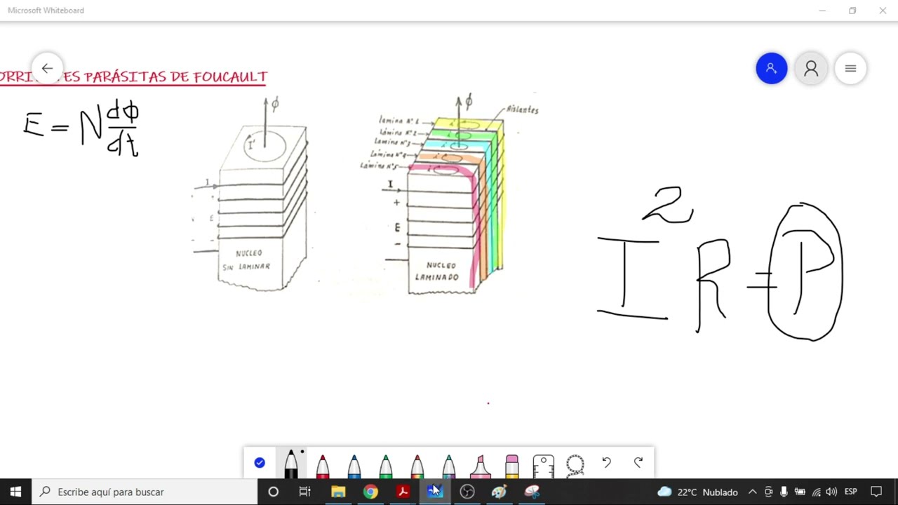Go back with the arrow button

pyautogui.click(x=47, y=69)
